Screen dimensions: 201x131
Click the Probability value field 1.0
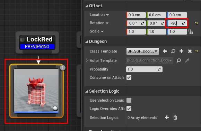[x=145, y=69]
